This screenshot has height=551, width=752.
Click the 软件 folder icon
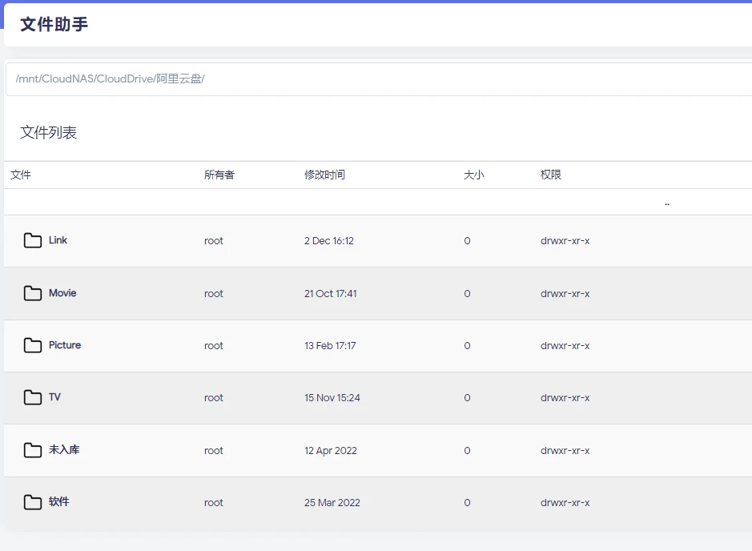(x=33, y=503)
